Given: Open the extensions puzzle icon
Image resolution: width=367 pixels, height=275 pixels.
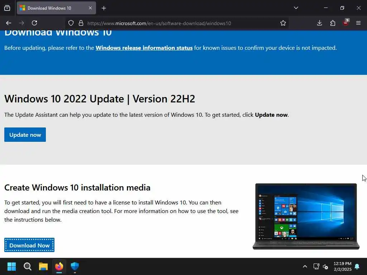Looking at the screenshot, I should coord(333,23).
